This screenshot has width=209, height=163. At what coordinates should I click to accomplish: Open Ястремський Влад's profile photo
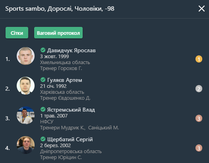pyautogui.click(x=25, y=115)
